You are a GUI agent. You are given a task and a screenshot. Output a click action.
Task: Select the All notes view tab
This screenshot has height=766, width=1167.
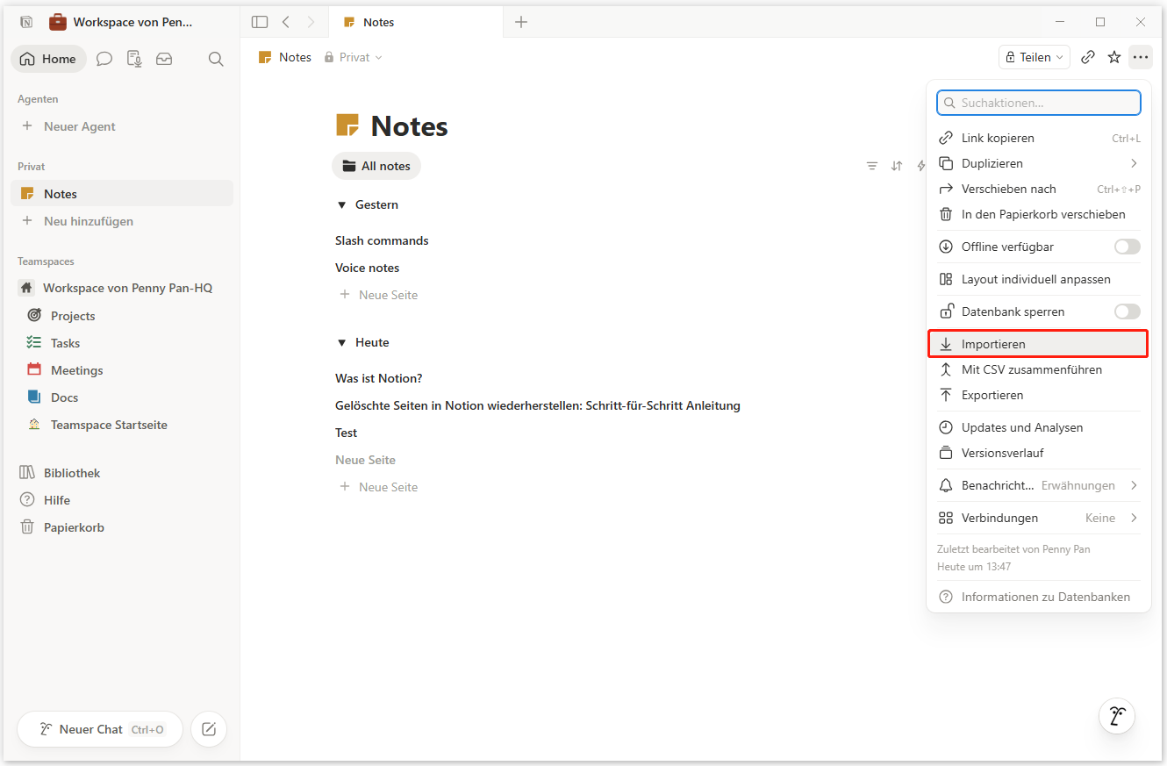(376, 166)
